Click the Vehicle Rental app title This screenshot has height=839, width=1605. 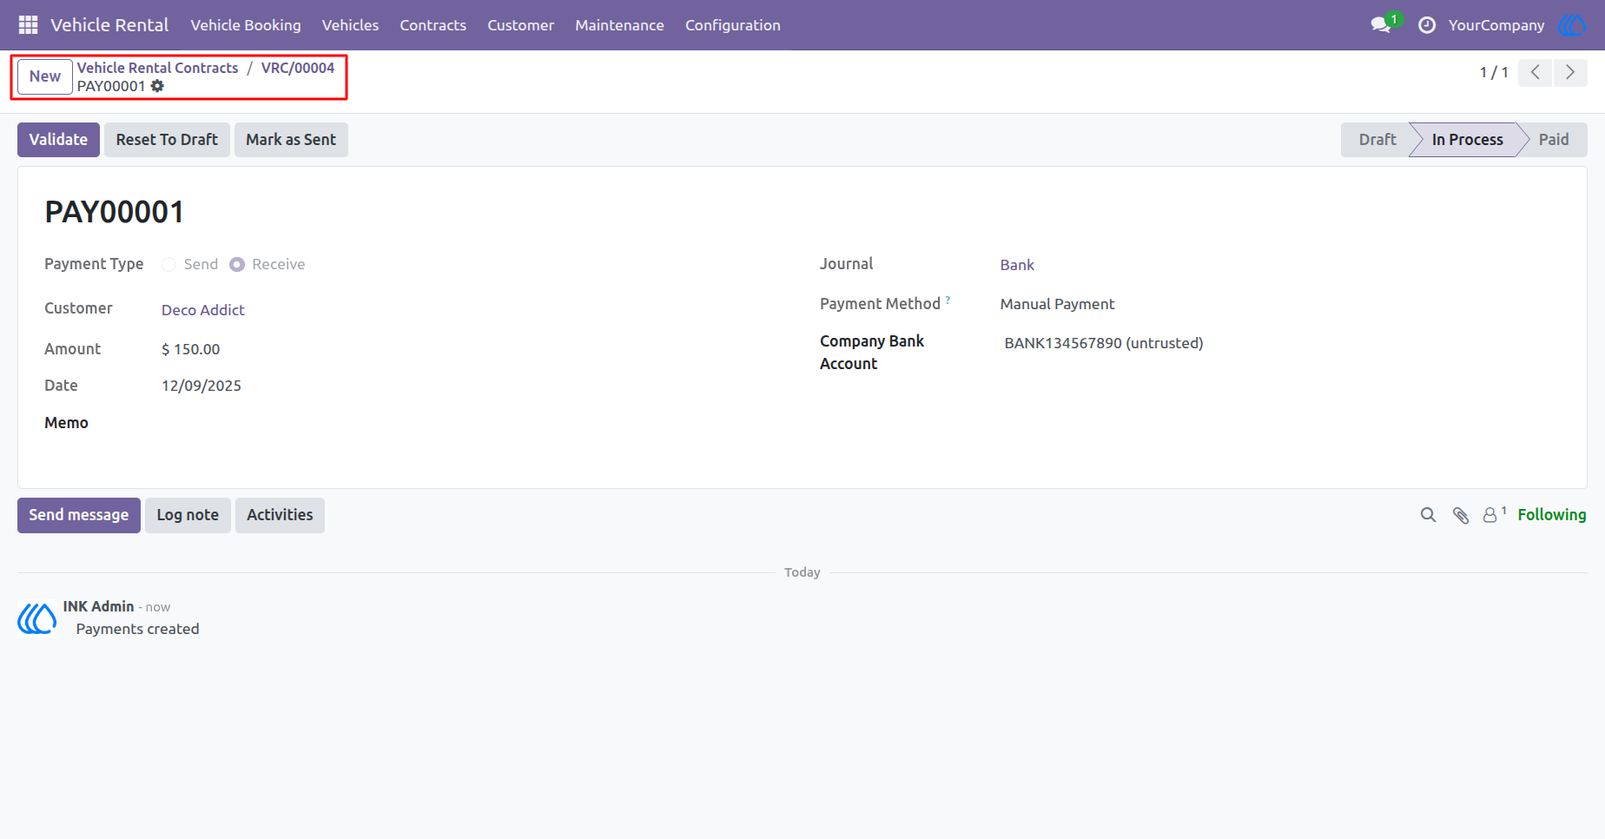pos(109,25)
